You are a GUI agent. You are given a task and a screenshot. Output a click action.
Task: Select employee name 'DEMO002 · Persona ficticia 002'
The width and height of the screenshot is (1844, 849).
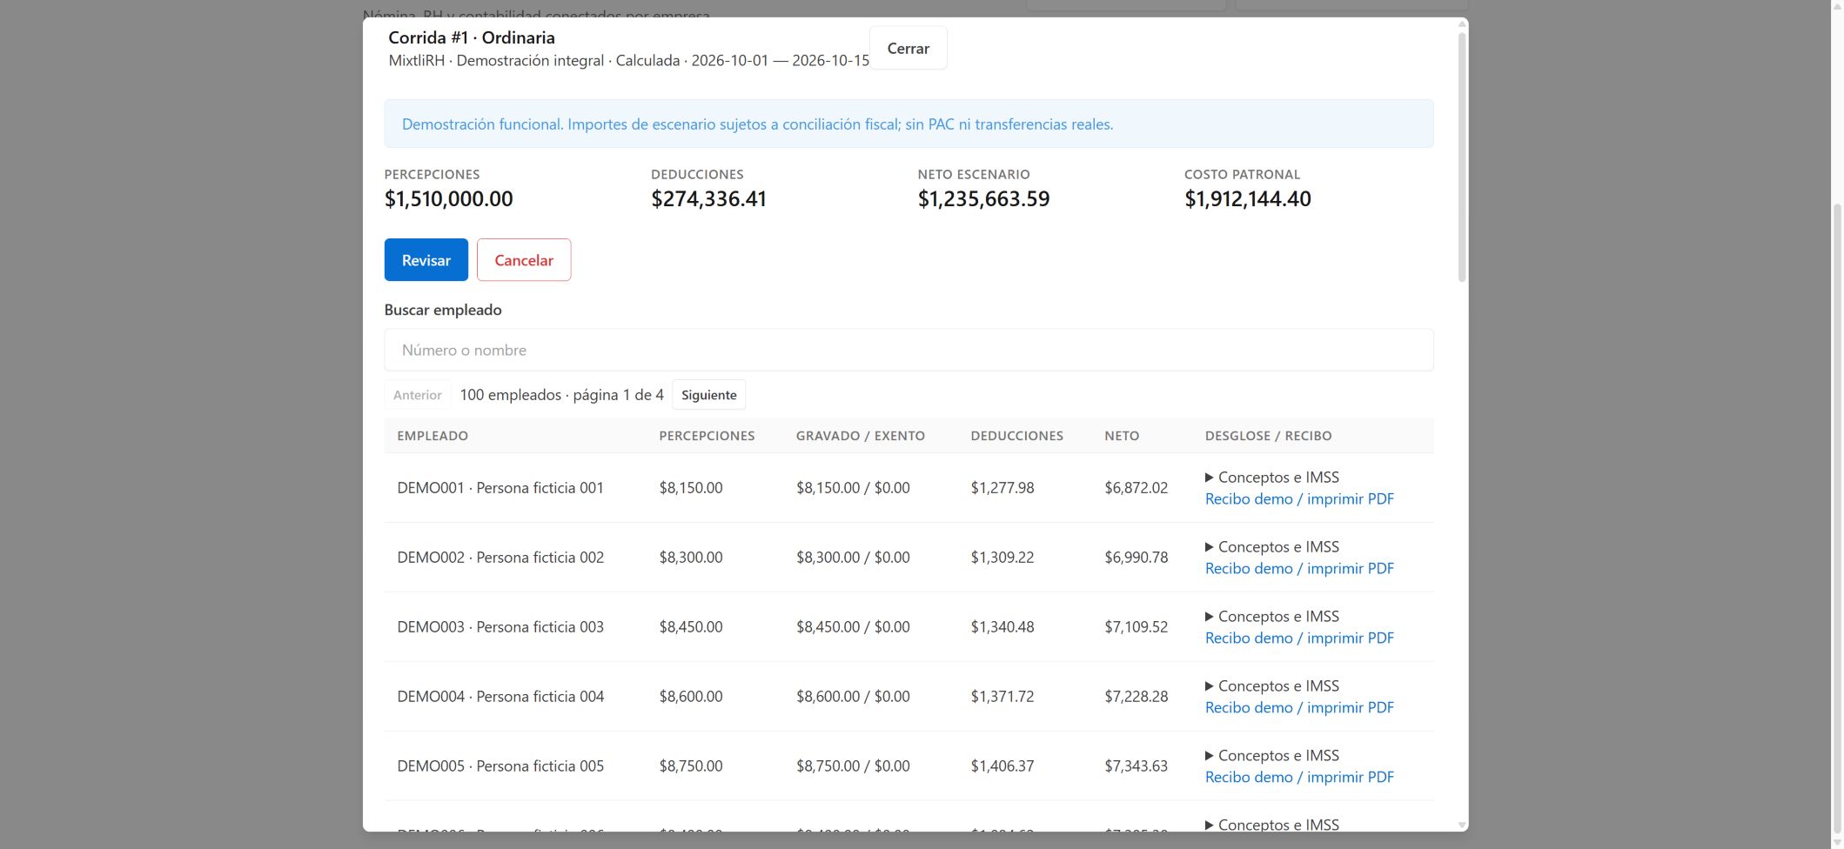[x=500, y=558]
